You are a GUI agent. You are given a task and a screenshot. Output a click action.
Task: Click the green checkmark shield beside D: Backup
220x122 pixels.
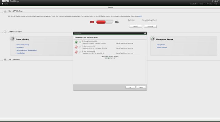[x=76, y=42]
